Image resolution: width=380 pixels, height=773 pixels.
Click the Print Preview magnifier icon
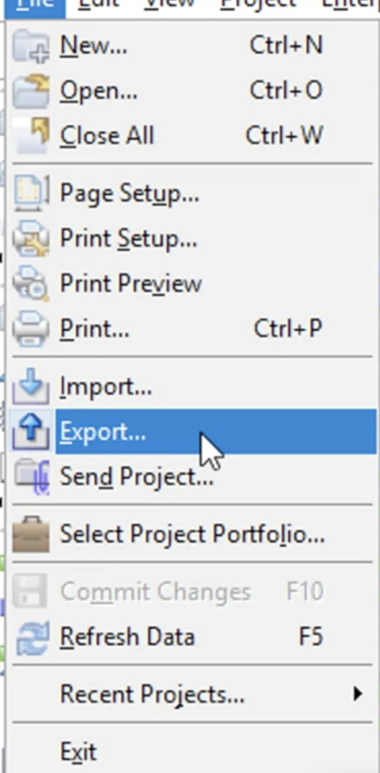[31, 284]
